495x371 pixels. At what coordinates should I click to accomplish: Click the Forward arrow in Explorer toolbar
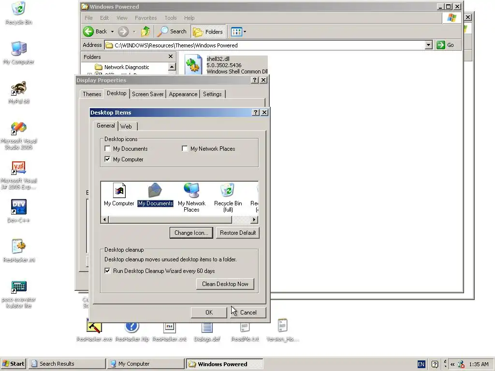click(123, 31)
